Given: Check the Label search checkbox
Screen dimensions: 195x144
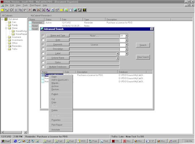Looking at the screenshot, I should point(43,53).
